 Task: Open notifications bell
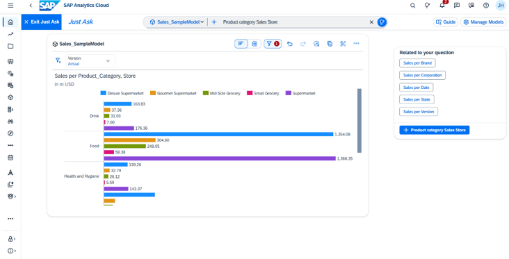442,6
